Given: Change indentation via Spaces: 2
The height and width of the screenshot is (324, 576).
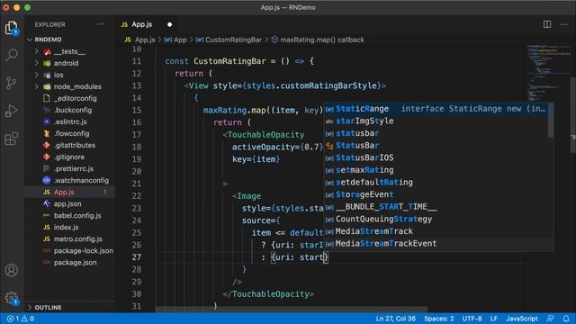Looking at the screenshot, I should [x=438, y=319].
